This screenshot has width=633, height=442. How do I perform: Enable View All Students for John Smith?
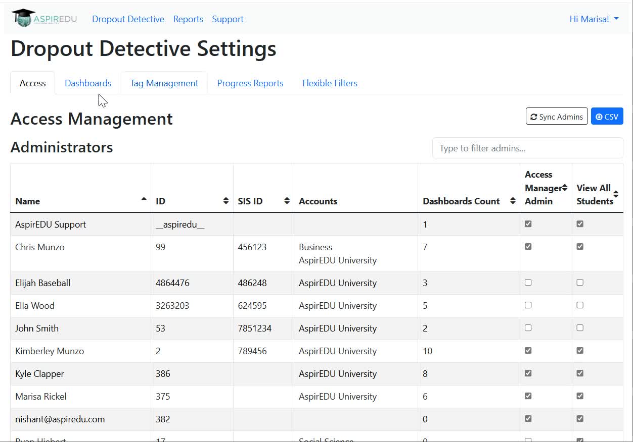580,328
